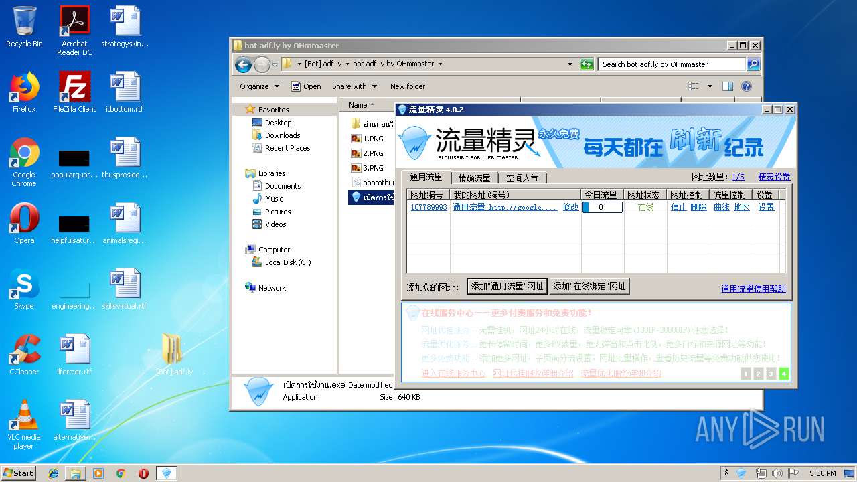The width and height of the screenshot is (857, 482).
Task: Switch to the 空间人气 tab
Action: click(522, 178)
